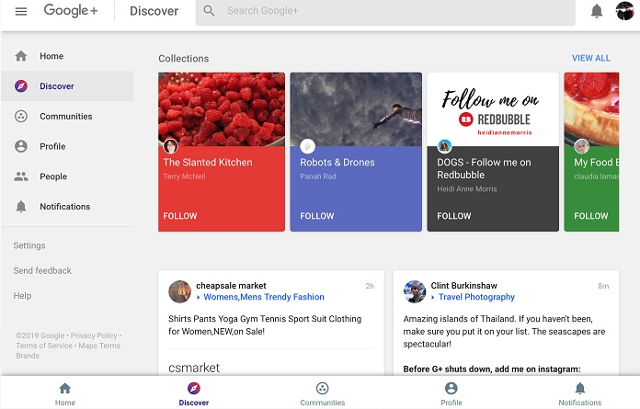Click the Discover compass in bottom bar
Screen dimensions: 640x409
(x=193, y=388)
